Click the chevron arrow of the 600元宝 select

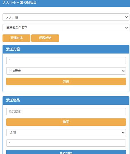[123, 71]
